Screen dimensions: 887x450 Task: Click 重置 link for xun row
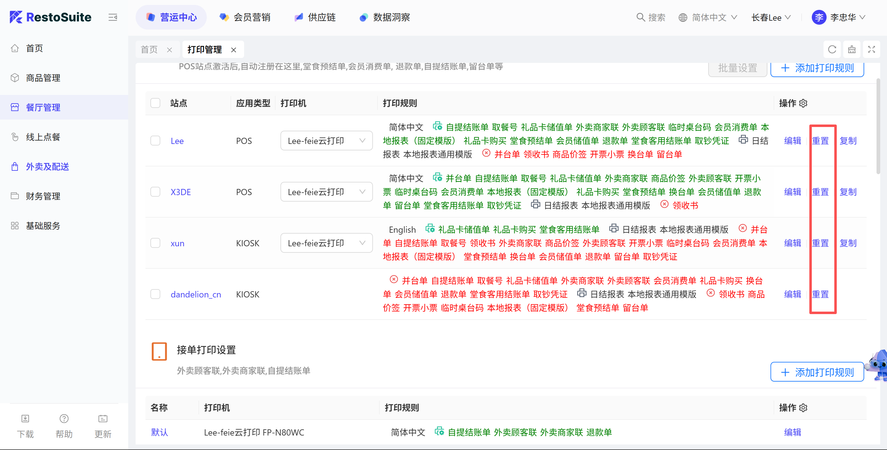[820, 243]
